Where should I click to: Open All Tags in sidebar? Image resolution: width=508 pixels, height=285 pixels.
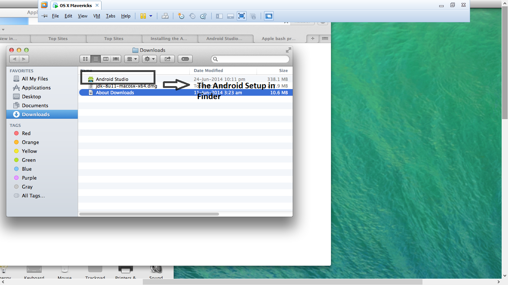click(33, 196)
